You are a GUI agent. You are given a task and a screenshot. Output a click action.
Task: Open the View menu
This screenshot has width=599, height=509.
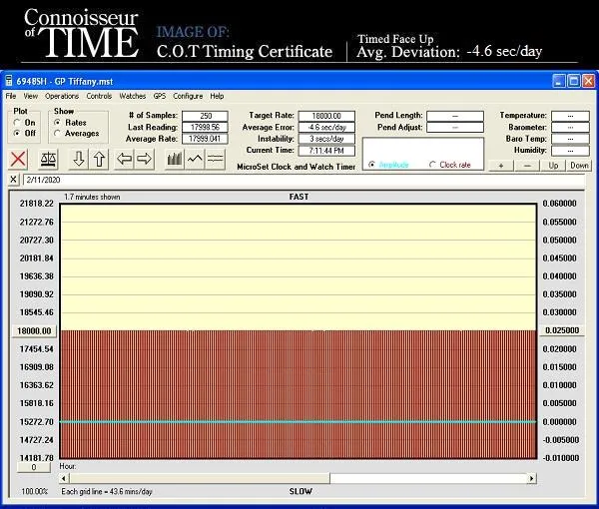(x=31, y=96)
